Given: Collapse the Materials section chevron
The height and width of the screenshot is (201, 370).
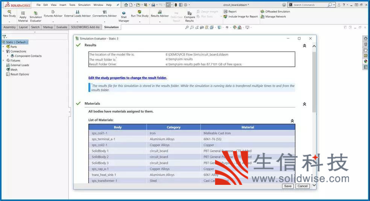Looking at the screenshot, I should tap(305, 104).
